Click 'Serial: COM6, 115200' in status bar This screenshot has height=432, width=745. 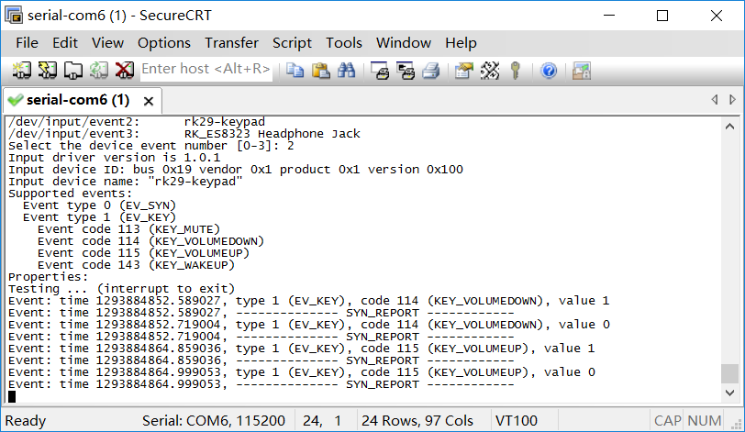coord(214,421)
